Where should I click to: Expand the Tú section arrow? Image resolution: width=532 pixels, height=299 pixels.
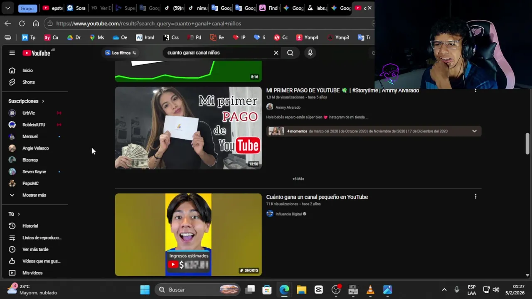(19, 214)
